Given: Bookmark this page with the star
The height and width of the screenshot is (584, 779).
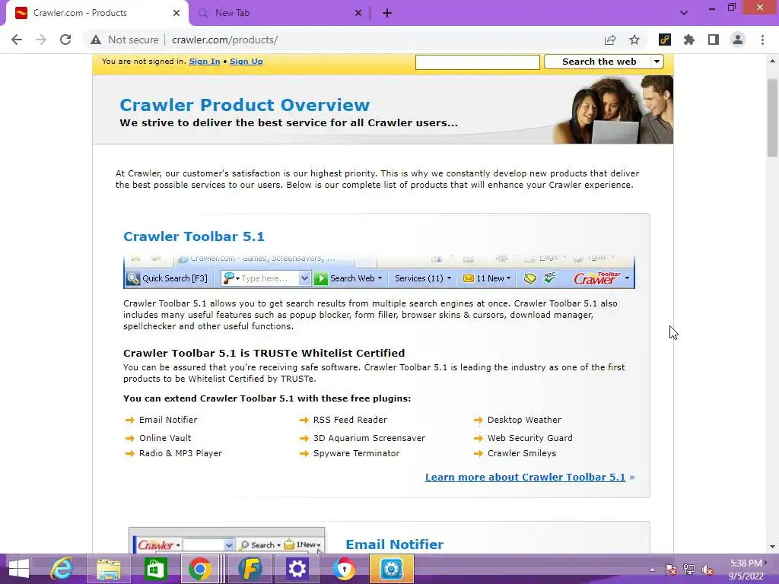Looking at the screenshot, I should 634,40.
